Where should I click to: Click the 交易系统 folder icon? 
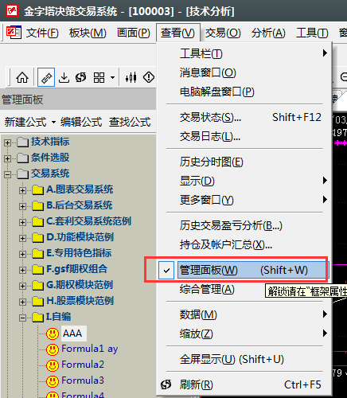(x=22, y=174)
